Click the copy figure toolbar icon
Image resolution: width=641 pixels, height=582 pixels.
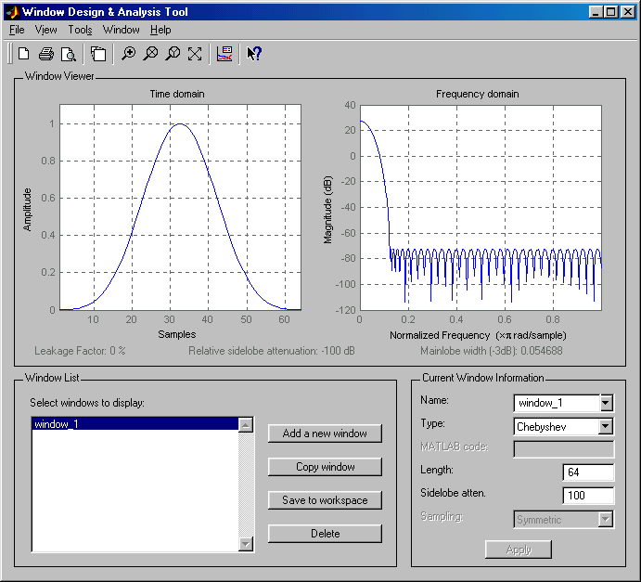98,54
